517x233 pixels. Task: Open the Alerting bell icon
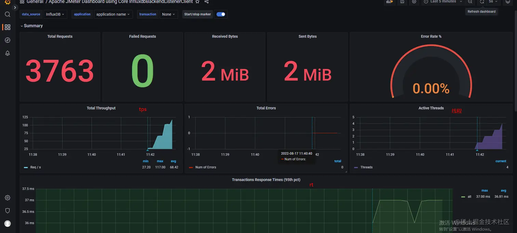pyautogui.click(x=8, y=53)
